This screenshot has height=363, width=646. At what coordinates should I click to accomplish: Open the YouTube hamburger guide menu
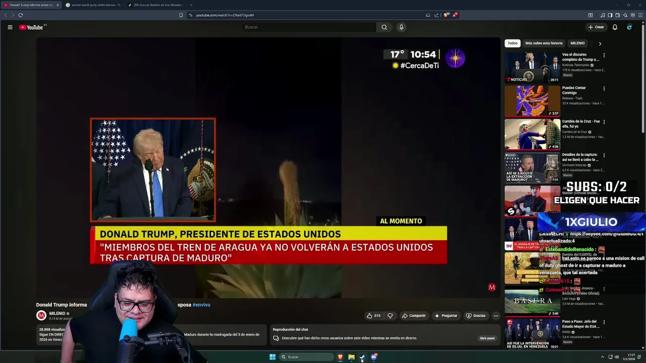[x=10, y=27]
